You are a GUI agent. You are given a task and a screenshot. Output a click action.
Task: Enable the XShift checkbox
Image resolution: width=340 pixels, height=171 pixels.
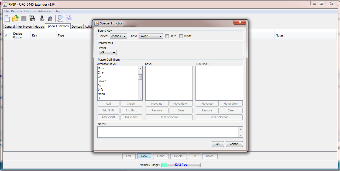(181, 36)
